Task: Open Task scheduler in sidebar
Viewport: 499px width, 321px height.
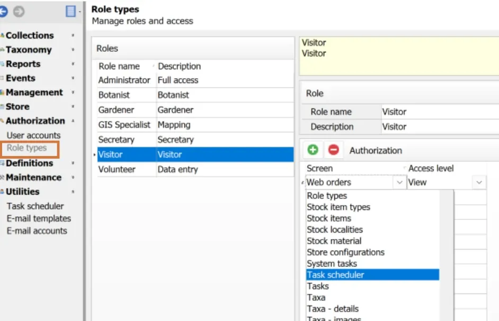Action: (35, 206)
